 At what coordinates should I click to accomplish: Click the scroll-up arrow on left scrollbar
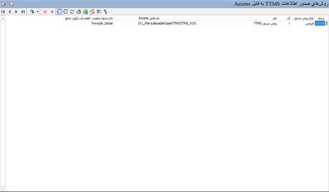click(x=3, y=19)
